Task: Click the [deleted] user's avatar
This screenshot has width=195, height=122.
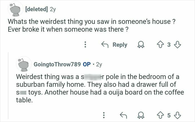Action: [x=16, y=8]
